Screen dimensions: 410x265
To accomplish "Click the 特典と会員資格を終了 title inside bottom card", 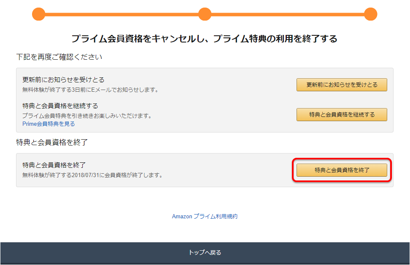I will 54,165.
